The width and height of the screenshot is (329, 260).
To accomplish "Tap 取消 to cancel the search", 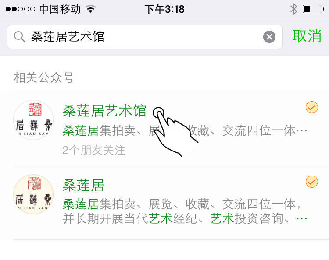I will tap(307, 36).
